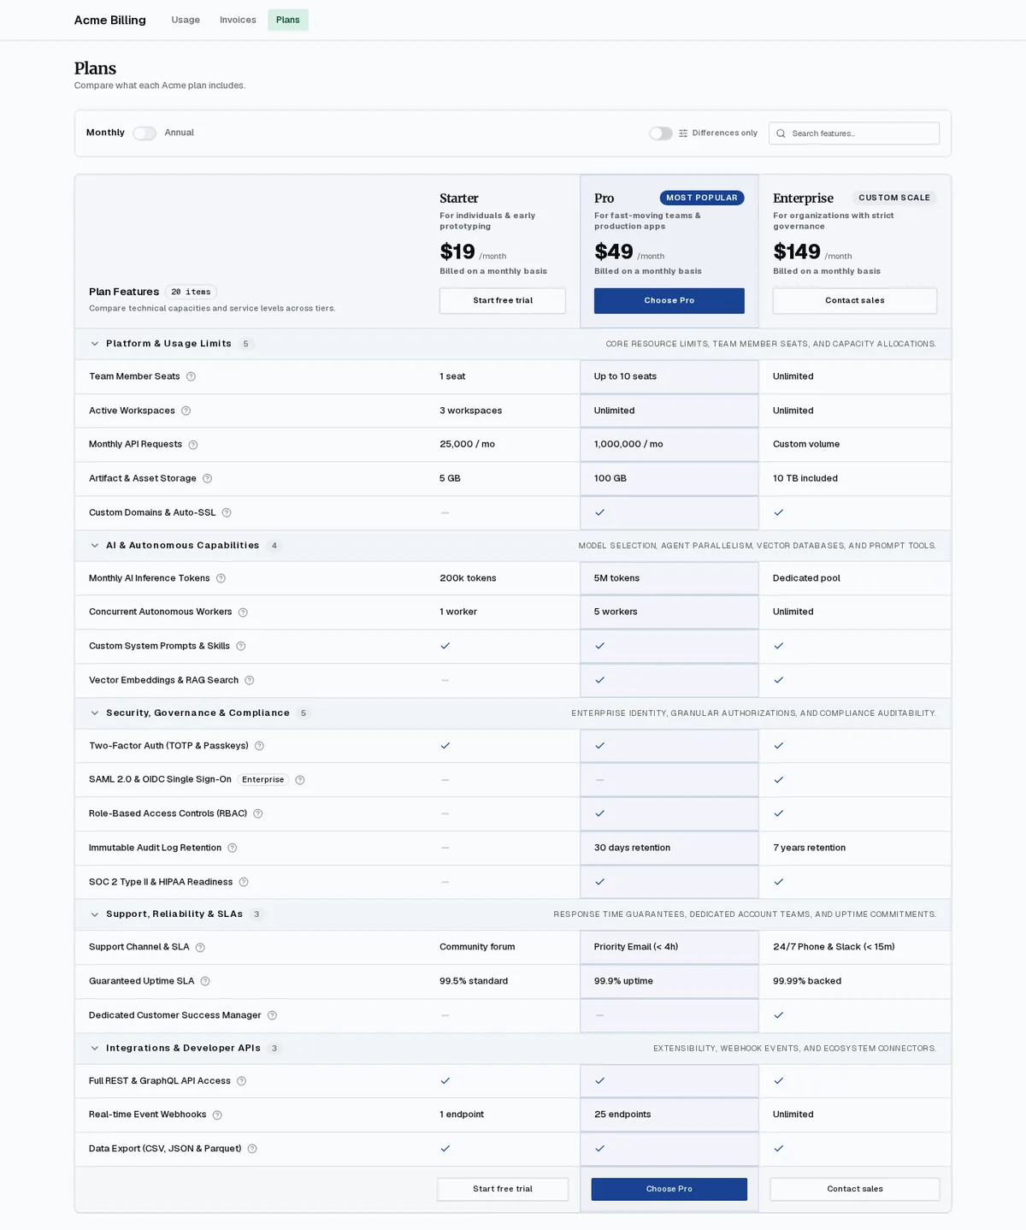Click info icon on SAML 2.0 & OIDC row
The image size is (1026, 1230).
[x=299, y=780]
